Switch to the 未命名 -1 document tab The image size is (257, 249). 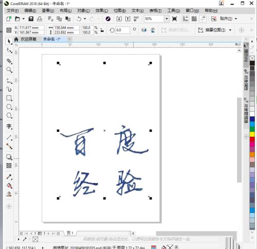(51, 39)
